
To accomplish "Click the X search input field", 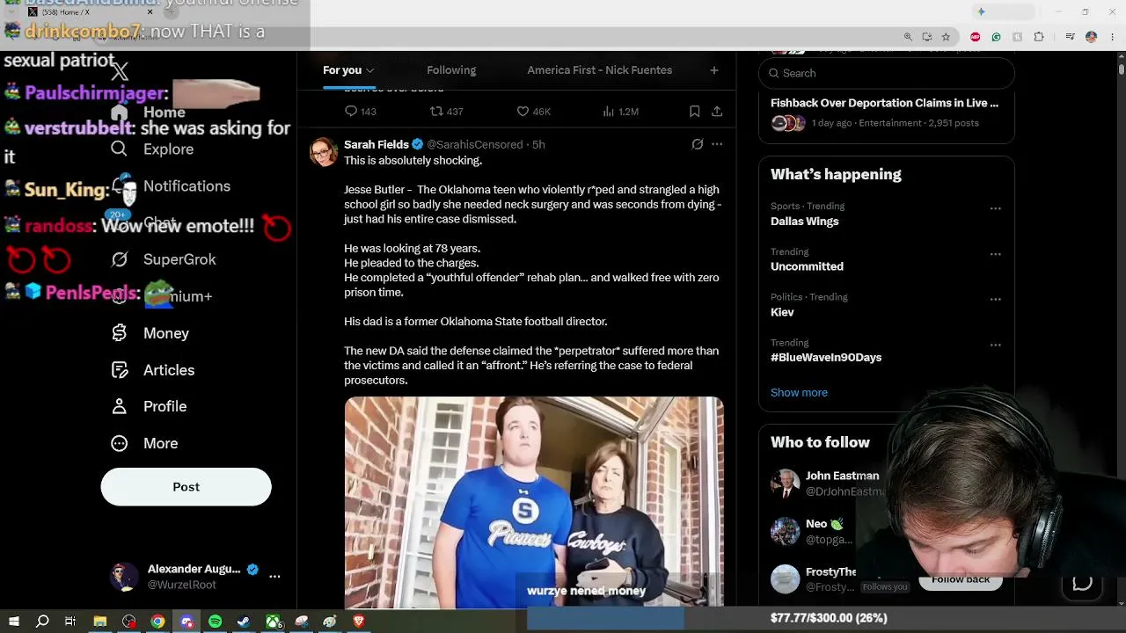I will point(886,73).
